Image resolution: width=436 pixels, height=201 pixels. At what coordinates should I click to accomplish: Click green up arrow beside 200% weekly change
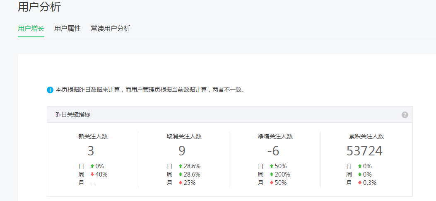(x=272, y=174)
